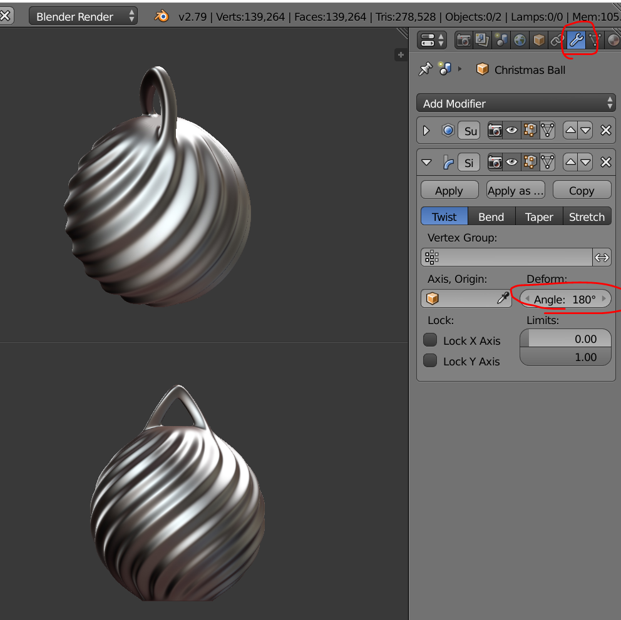The image size is (621, 620).
Task: Toggle Simple Deform edit mode display
Action: [x=530, y=162]
